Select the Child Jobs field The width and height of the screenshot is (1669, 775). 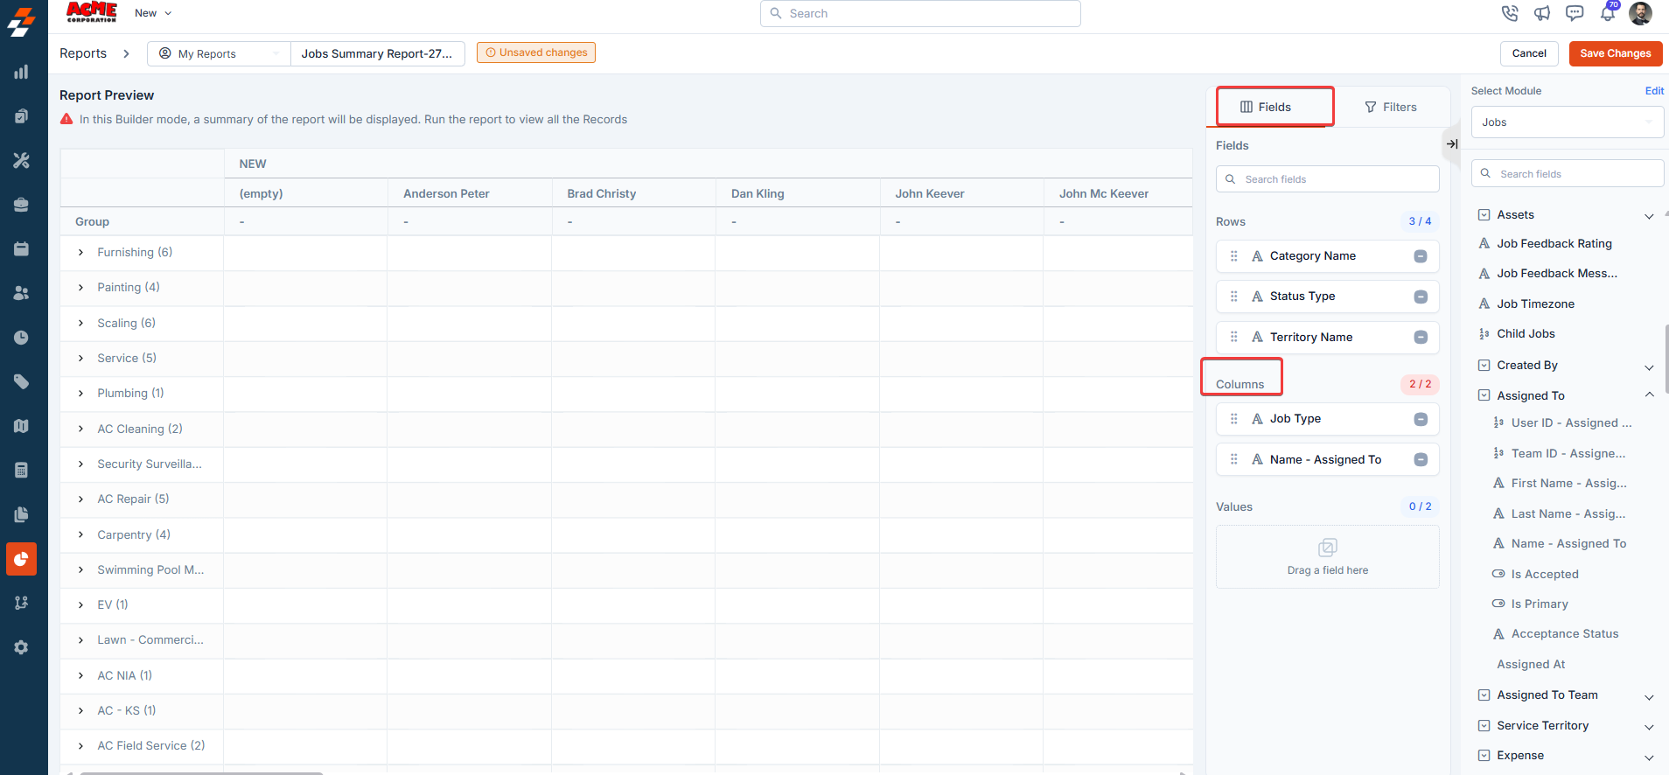(1526, 334)
